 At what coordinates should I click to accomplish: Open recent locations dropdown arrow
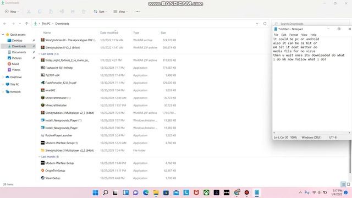tap(20, 24)
